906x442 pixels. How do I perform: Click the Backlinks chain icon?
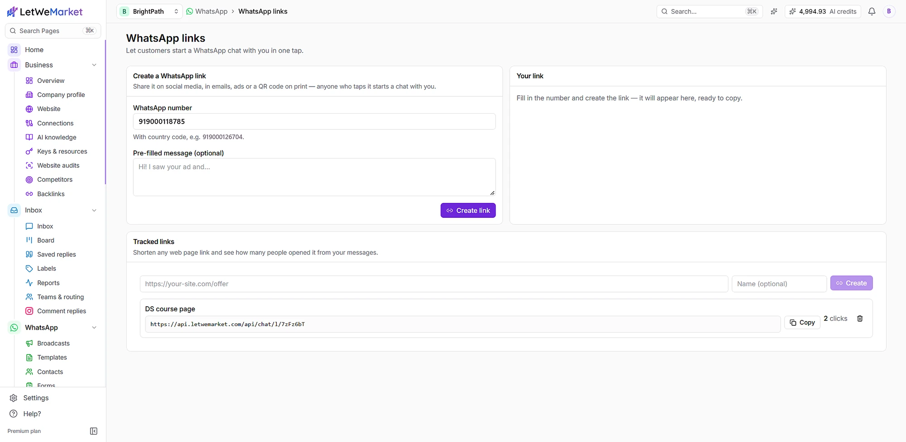pos(29,194)
